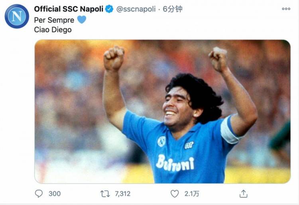
Task: Like the tweet with the heart icon
Action: pyautogui.click(x=175, y=193)
